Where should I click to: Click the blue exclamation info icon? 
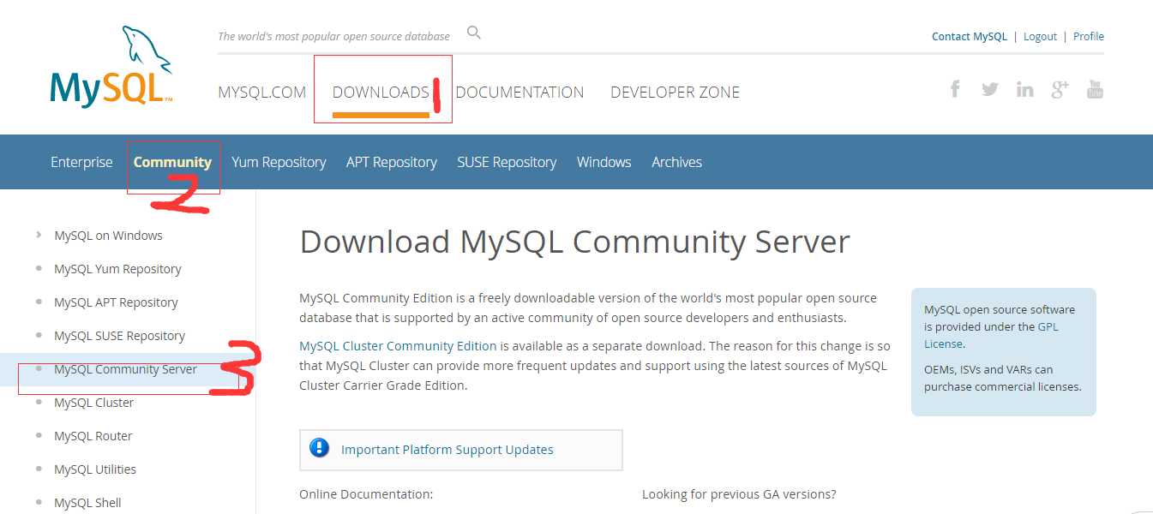[320, 448]
